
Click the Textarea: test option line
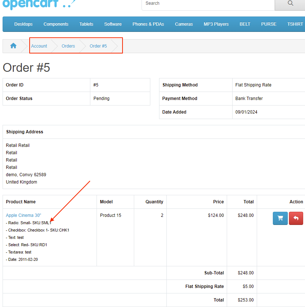[x=19, y=252]
